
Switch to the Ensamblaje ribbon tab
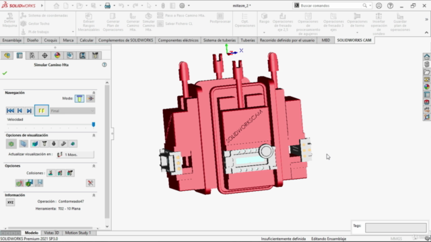(x=12, y=40)
